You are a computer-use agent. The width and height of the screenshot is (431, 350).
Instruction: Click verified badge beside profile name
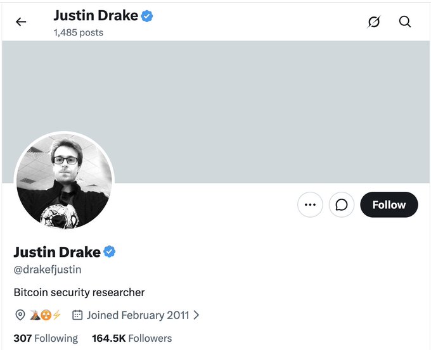pos(110,252)
